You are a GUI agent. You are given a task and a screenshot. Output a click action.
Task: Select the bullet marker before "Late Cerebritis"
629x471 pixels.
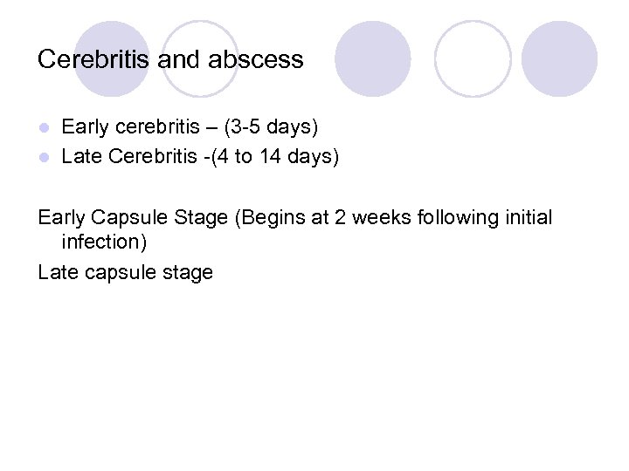(44, 158)
